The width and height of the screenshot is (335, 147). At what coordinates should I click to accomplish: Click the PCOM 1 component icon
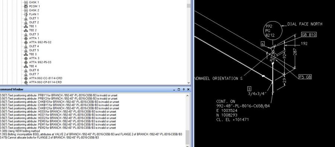26,6
